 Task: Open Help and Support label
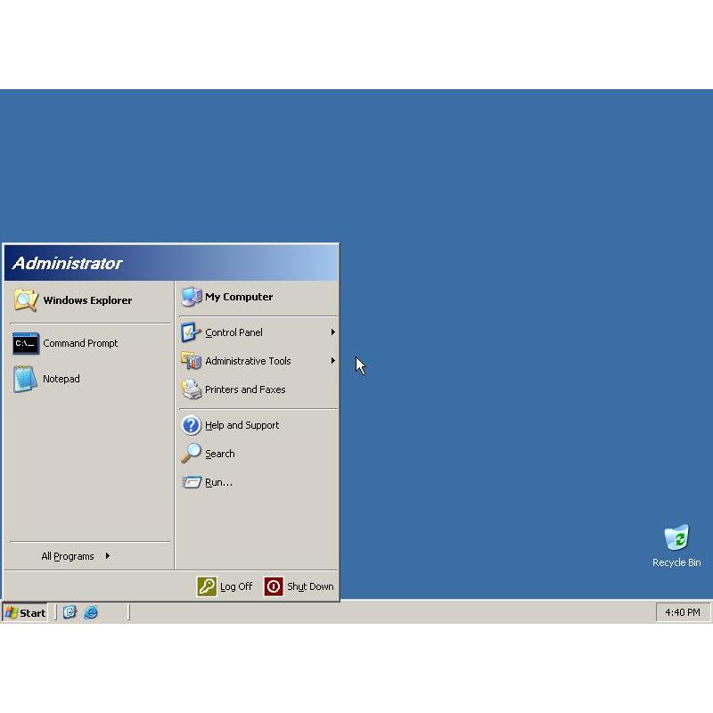click(x=242, y=425)
